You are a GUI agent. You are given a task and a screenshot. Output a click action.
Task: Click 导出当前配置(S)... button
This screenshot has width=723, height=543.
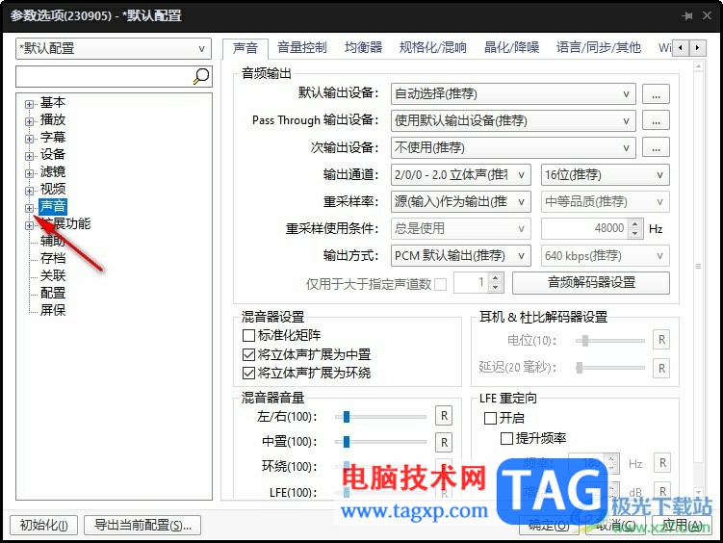142,525
